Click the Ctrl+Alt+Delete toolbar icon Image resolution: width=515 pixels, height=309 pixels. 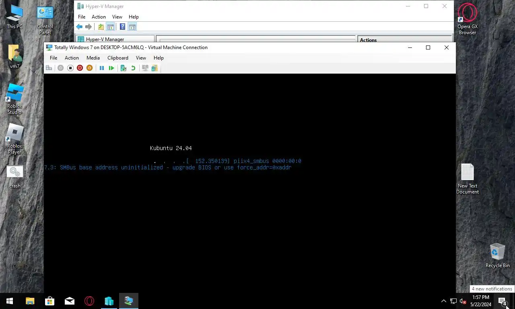coord(49,68)
